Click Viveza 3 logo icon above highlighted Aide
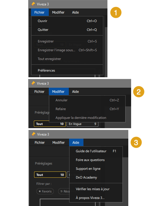161x206 pixels. coord(34,134)
